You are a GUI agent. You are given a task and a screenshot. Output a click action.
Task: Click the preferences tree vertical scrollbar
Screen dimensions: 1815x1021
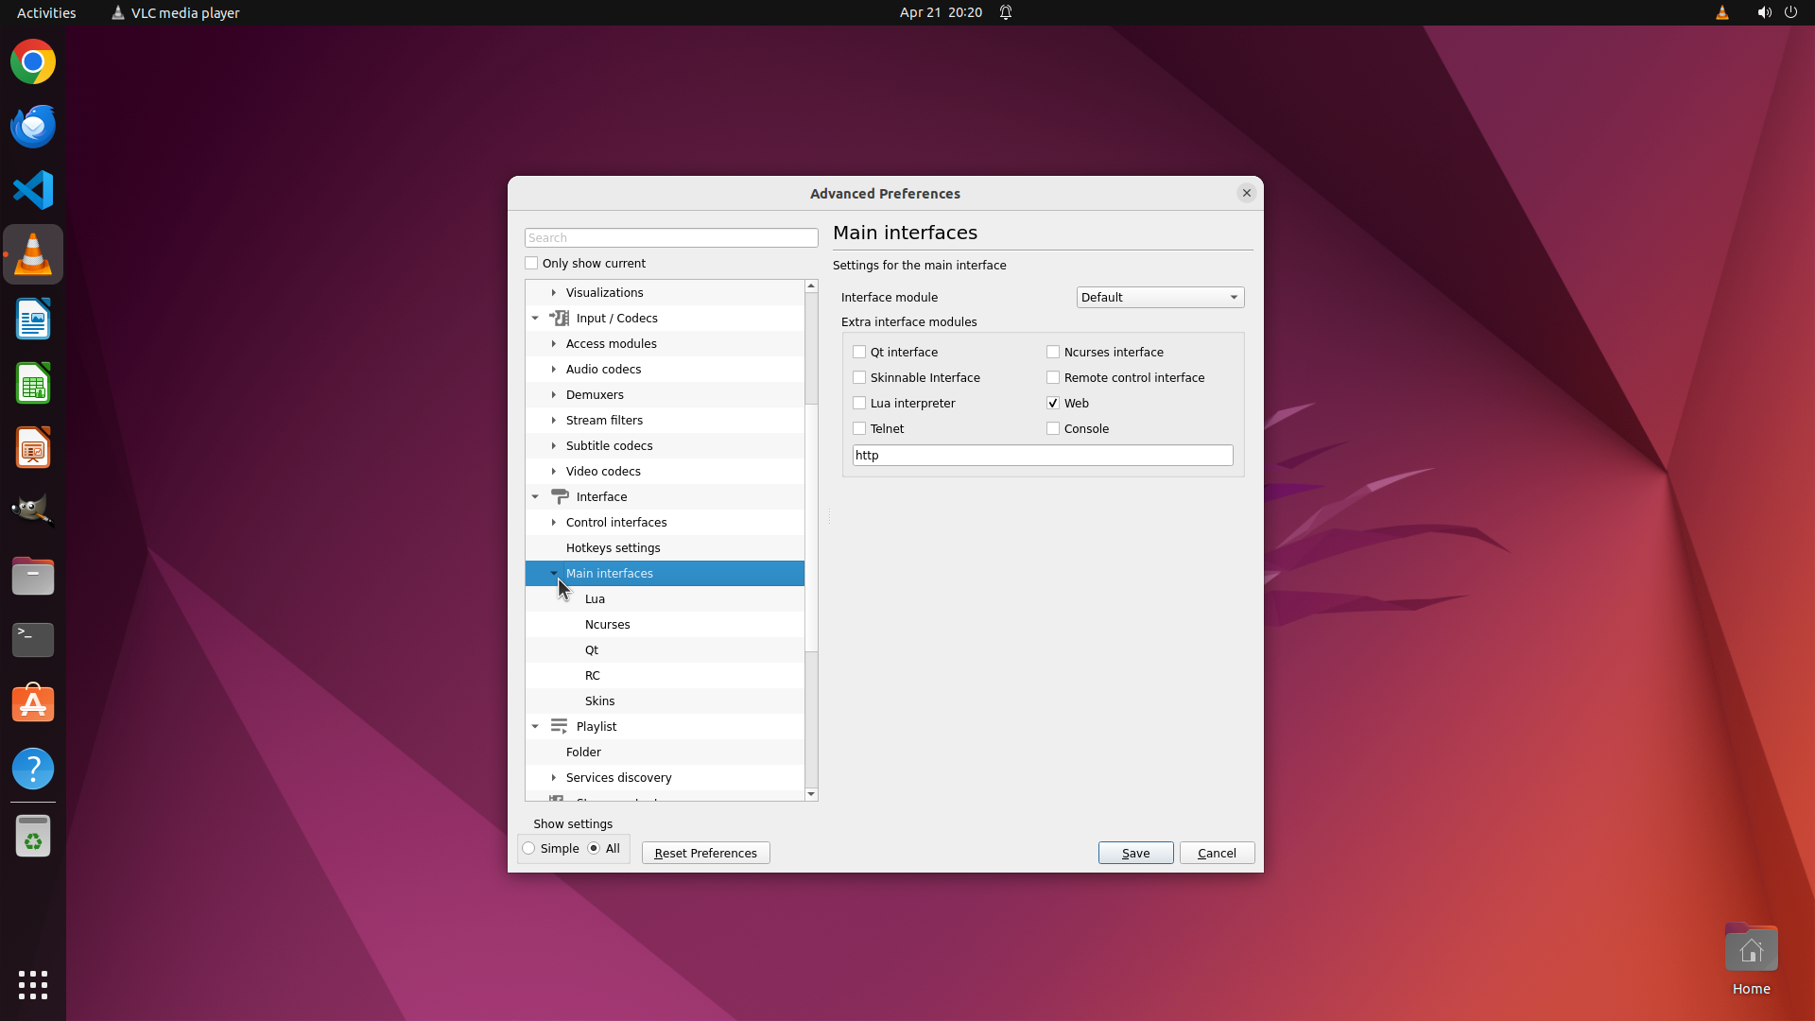[811, 529]
